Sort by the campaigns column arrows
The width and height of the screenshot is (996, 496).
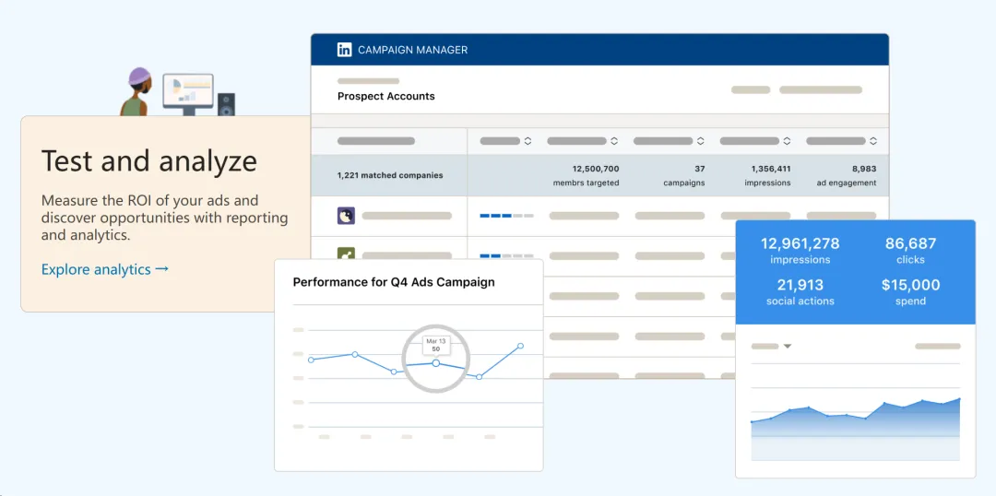tap(700, 141)
